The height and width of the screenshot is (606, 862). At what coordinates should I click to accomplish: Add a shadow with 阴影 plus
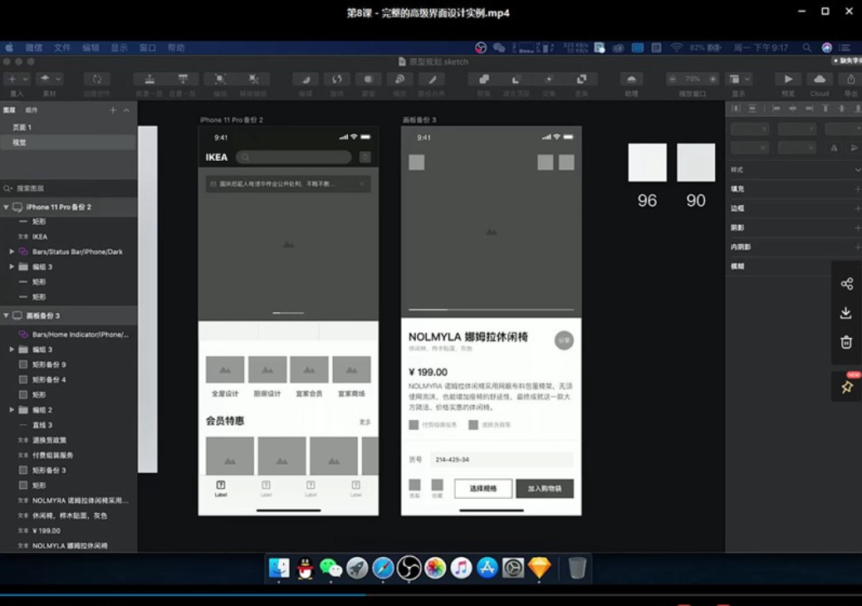coord(858,227)
